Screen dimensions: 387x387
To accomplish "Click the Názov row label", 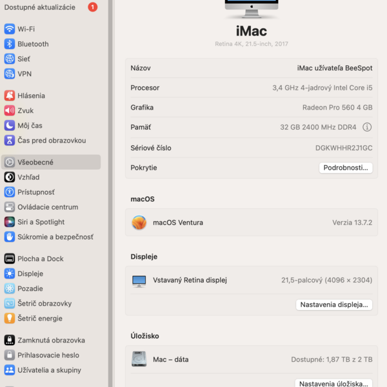I will coord(141,68).
